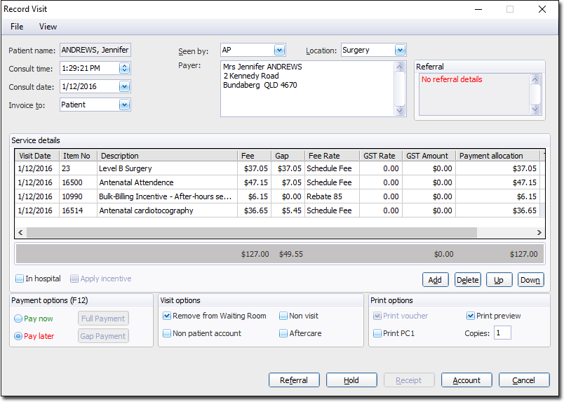The image size is (564, 402).
Task: Move the item Up in the list
Action: 499,280
